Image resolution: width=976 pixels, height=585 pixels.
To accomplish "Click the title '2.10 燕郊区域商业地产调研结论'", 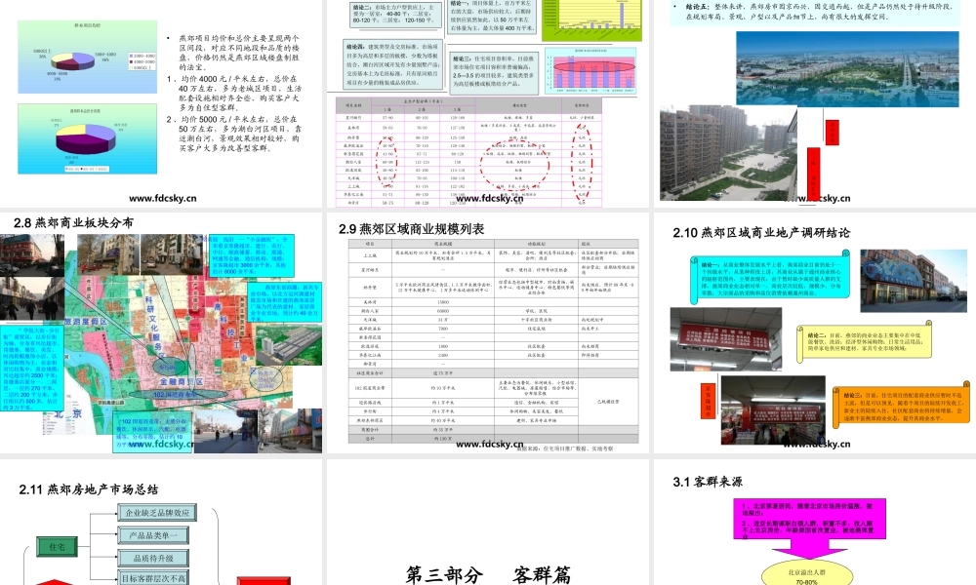I will (x=760, y=232).
